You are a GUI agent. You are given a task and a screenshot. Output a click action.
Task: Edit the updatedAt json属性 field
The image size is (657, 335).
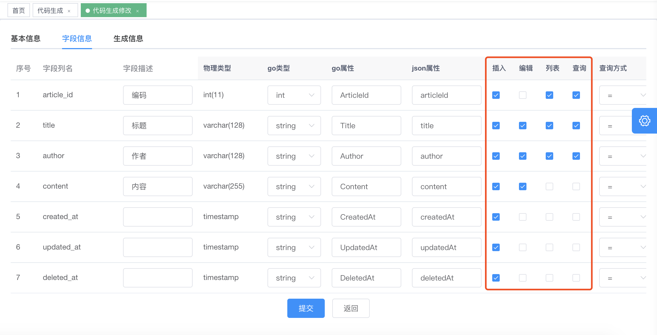(x=447, y=247)
